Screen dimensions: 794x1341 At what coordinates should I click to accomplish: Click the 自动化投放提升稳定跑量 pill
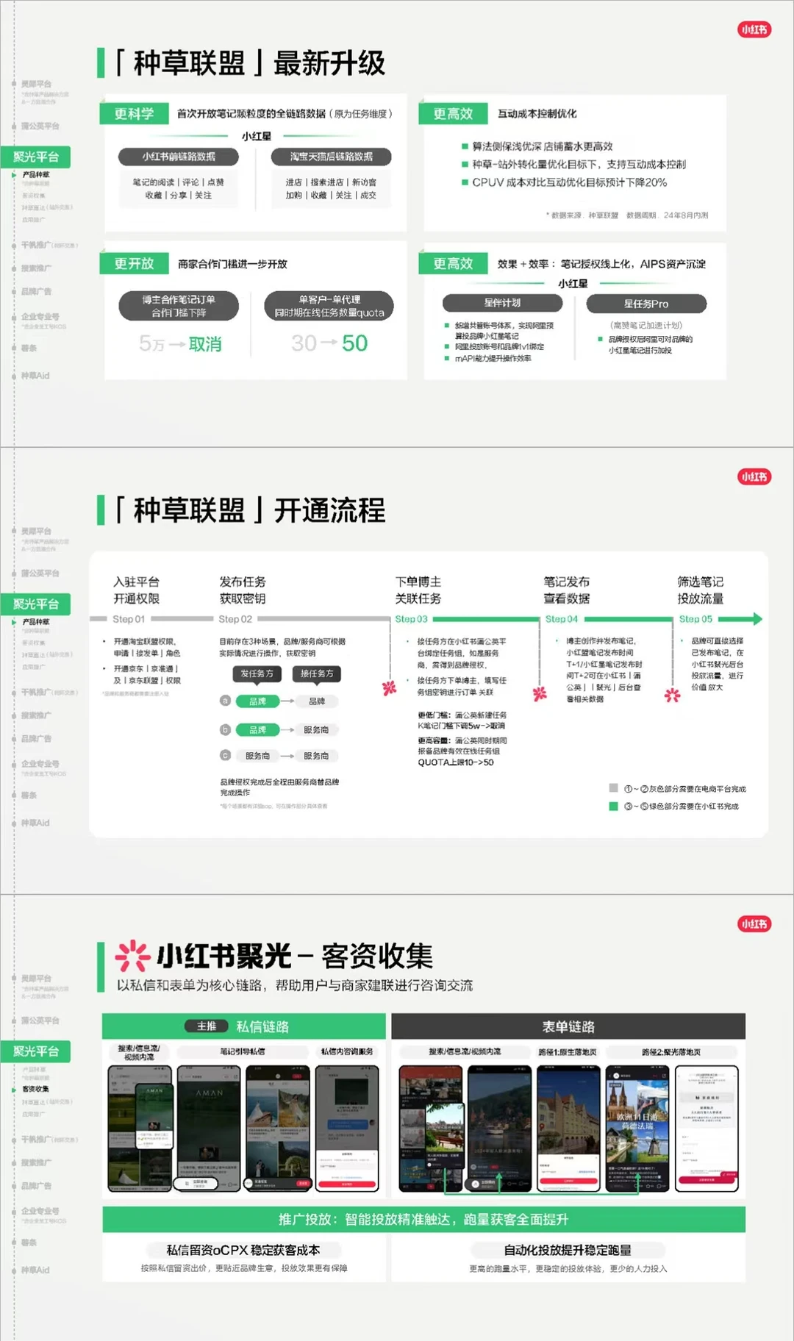coord(568,1250)
